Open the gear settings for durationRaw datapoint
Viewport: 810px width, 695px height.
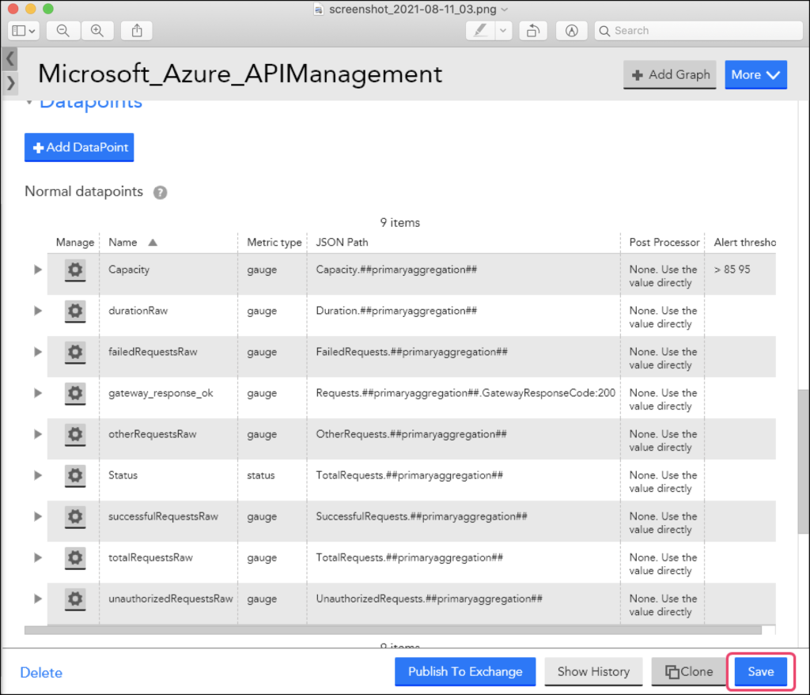[x=75, y=312]
